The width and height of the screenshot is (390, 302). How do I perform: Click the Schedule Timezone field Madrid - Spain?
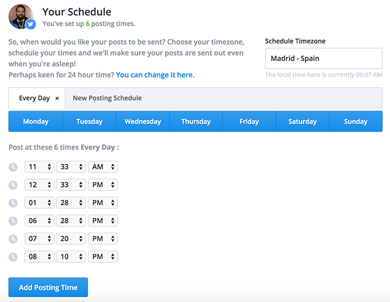(324, 58)
